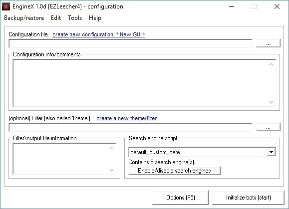Browse for filter file with ellipsis button
This screenshot has width=289, height=209.
coord(268,127)
